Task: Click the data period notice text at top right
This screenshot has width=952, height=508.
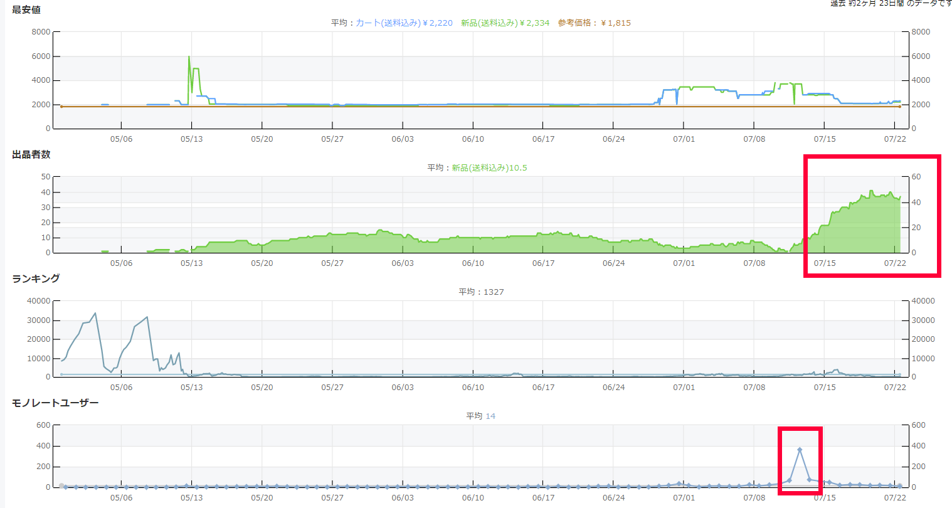Action: (x=891, y=3)
